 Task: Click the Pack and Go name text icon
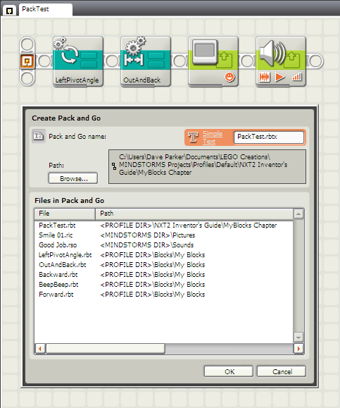tap(39, 136)
